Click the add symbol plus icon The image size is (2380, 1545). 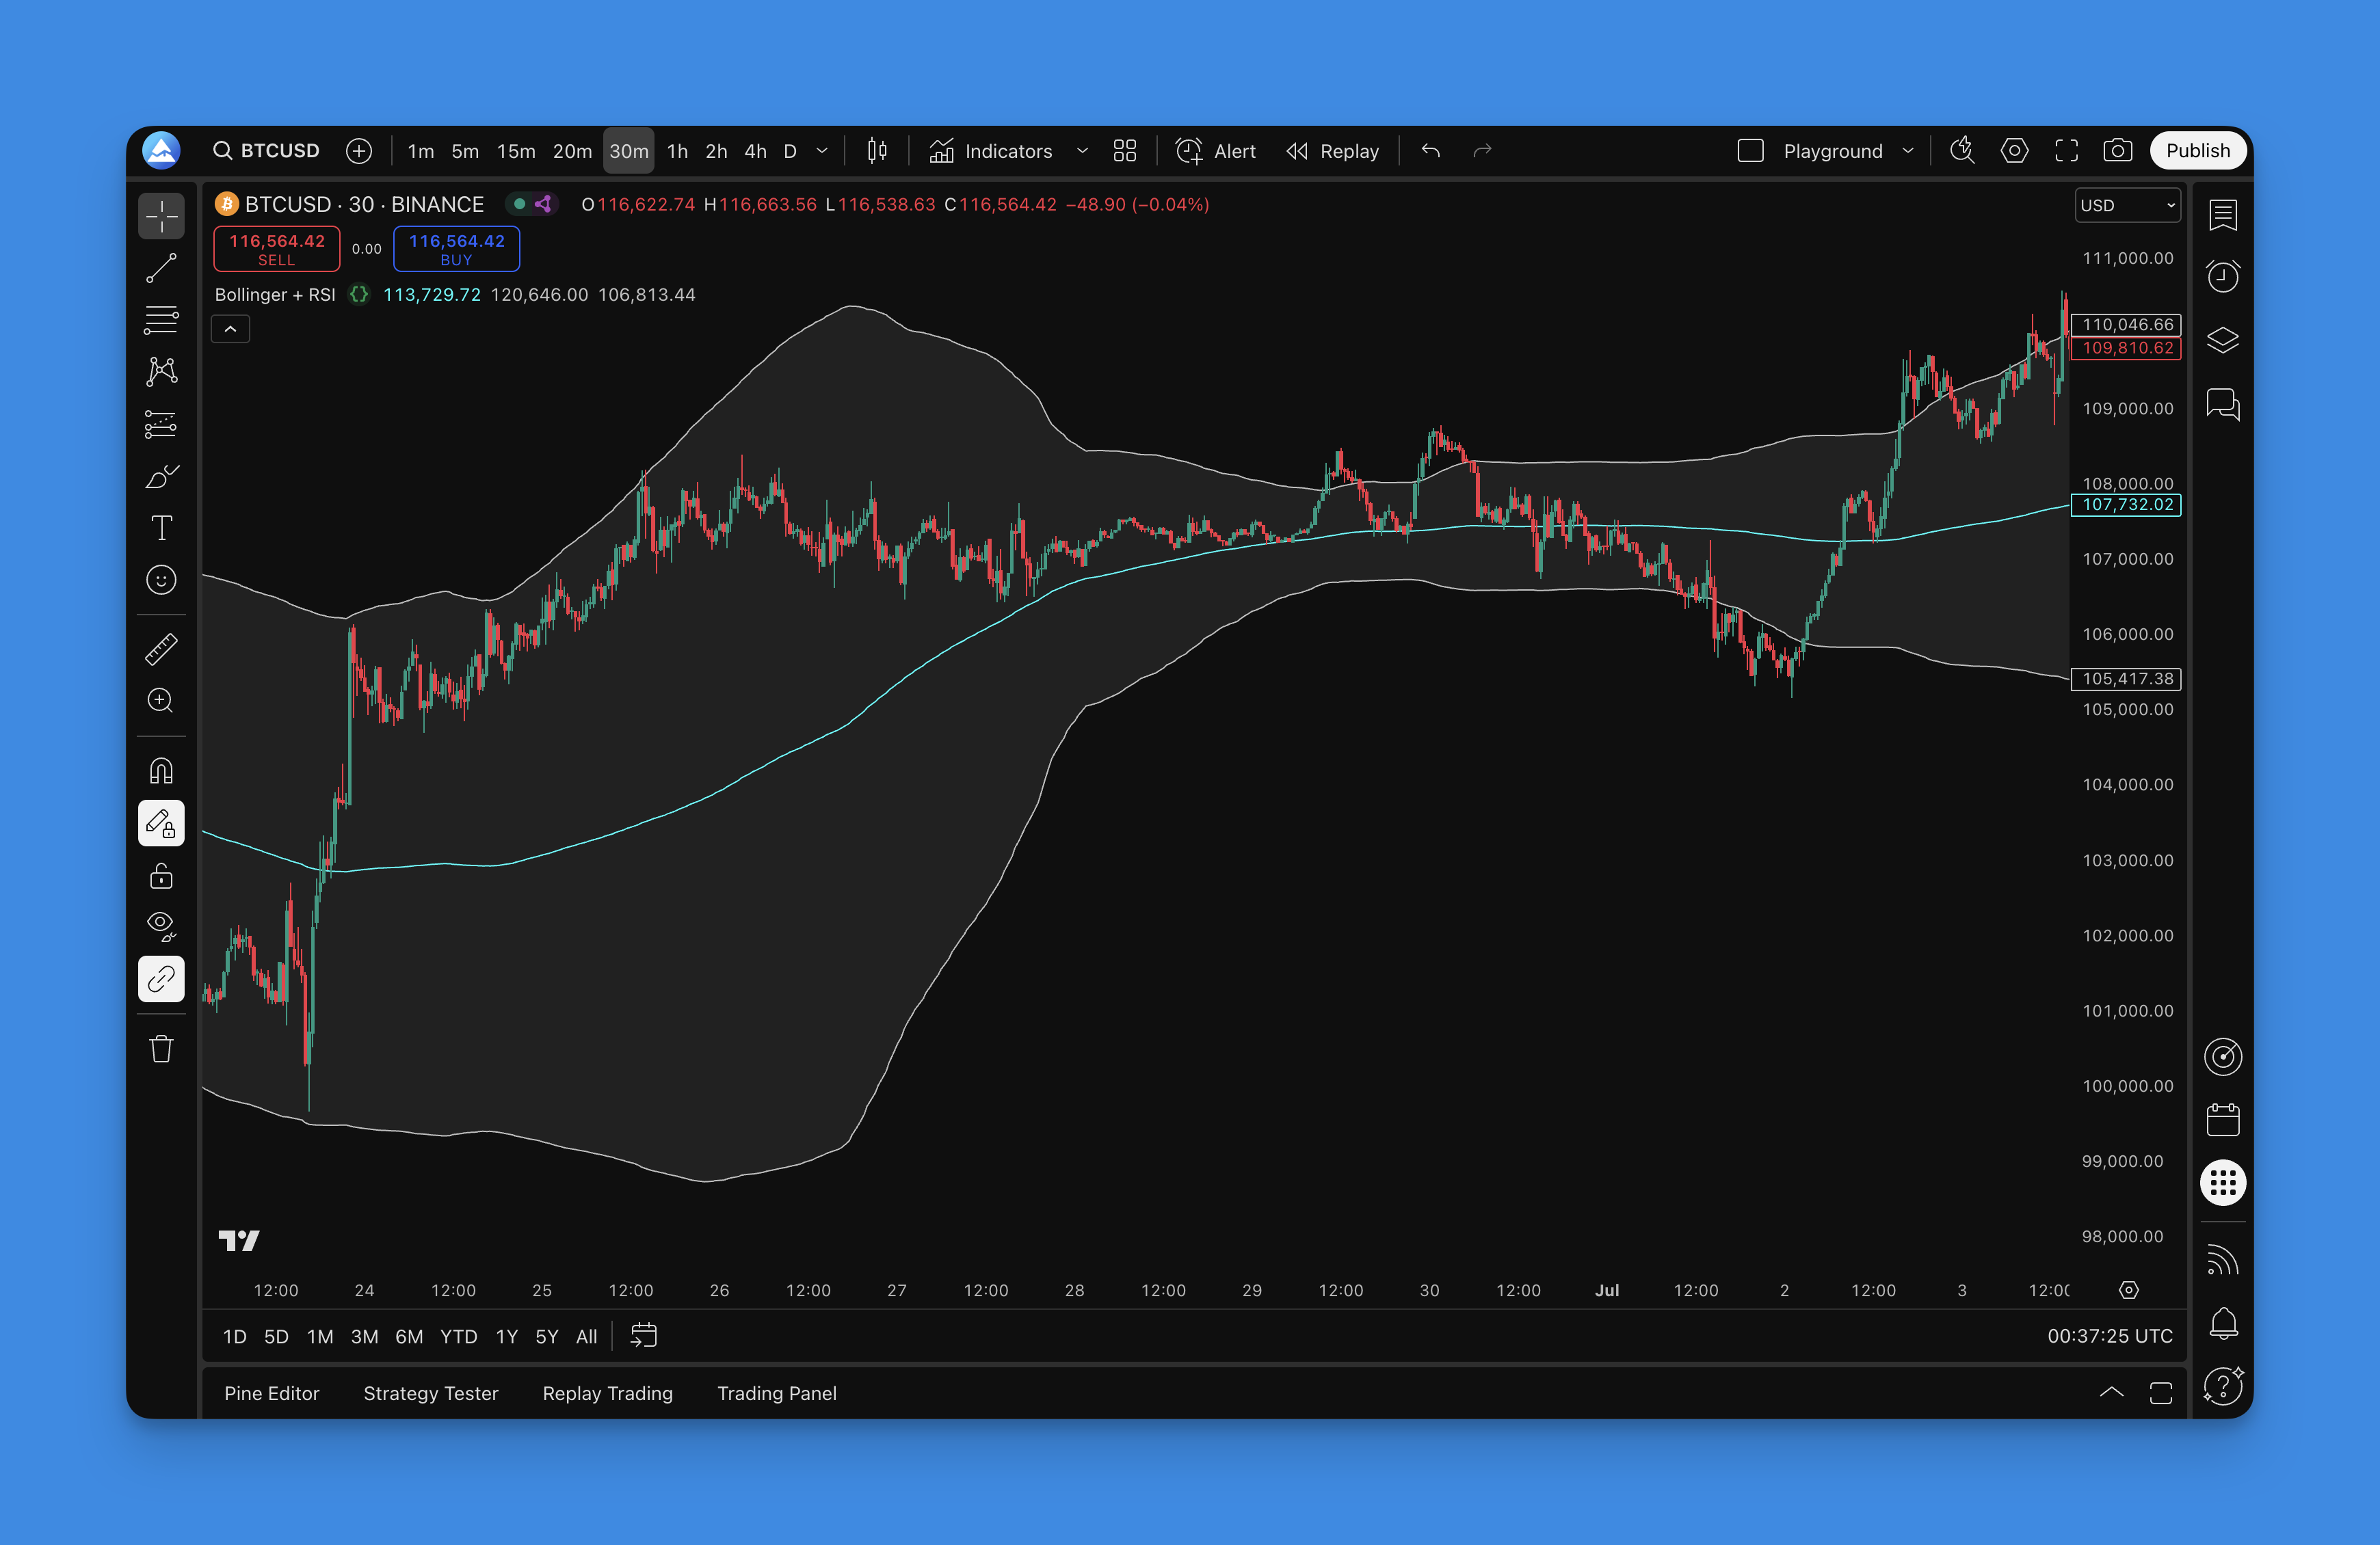click(359, 151)
